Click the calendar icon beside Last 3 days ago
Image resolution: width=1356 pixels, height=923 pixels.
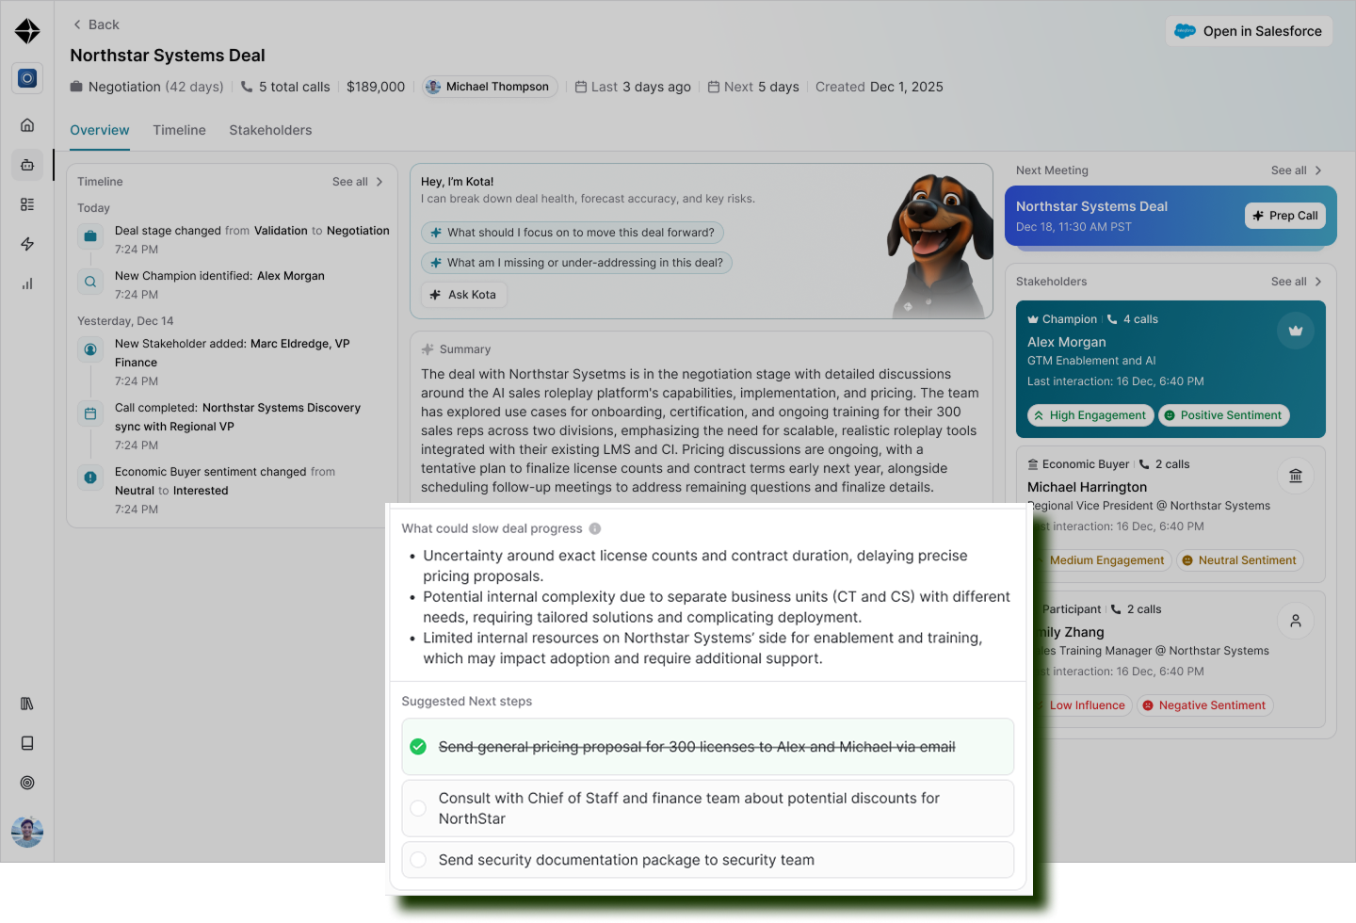coord(581,87)
